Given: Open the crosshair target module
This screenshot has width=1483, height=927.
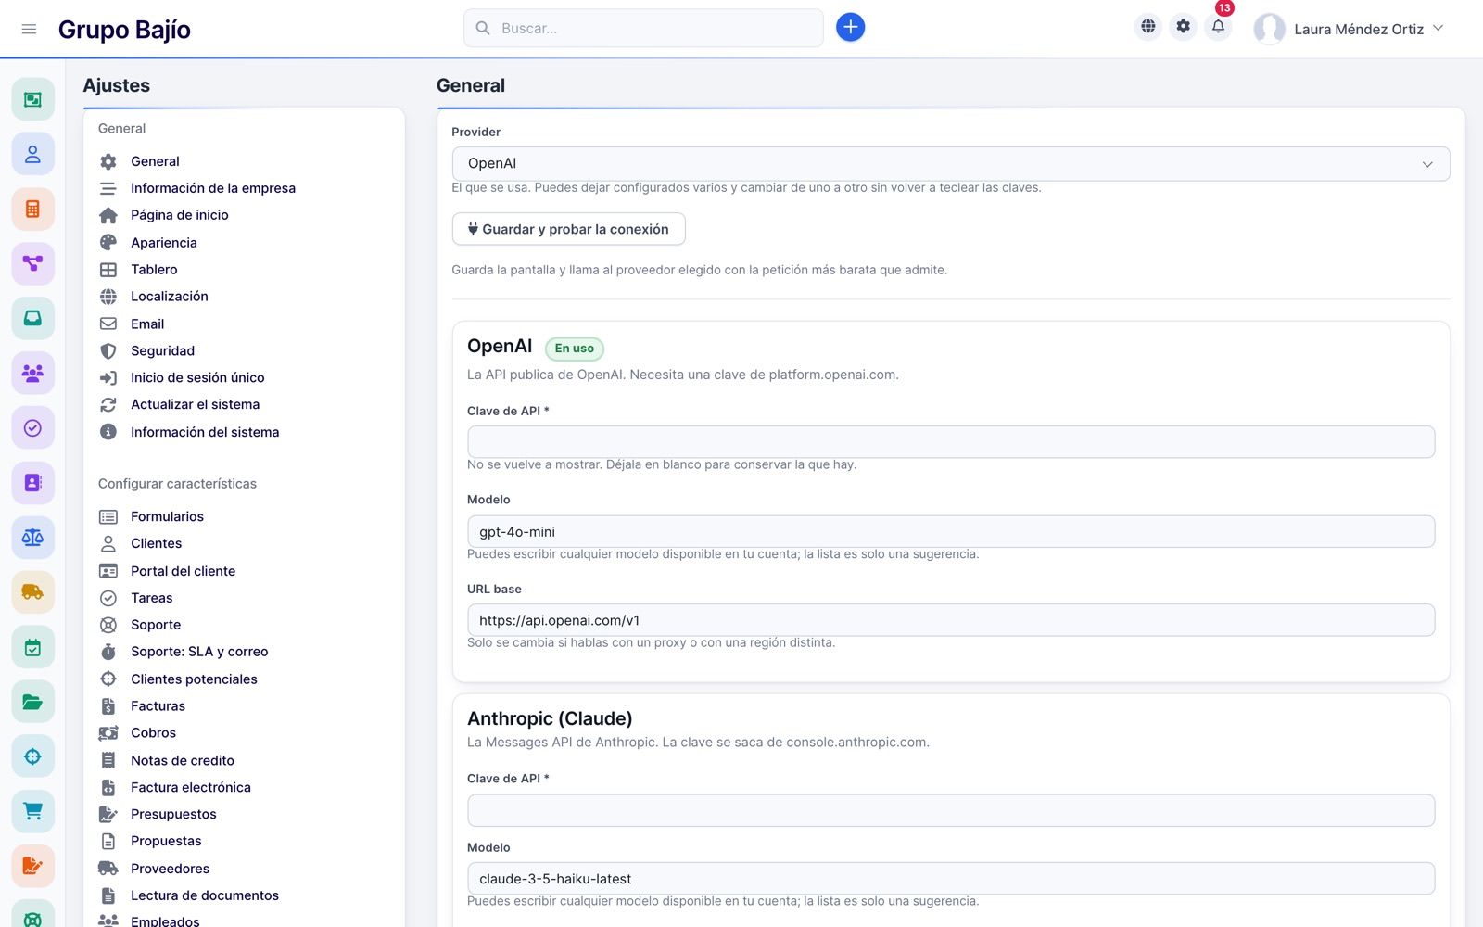Looking at the screenshot, I should [x=32, y=756].
